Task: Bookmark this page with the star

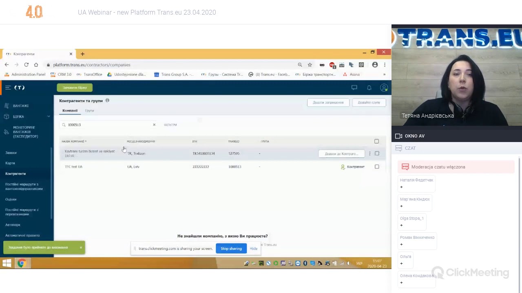Action: 310,65
